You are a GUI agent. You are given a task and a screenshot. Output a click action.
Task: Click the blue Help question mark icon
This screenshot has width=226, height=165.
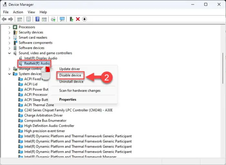click(x=37, y=19)
